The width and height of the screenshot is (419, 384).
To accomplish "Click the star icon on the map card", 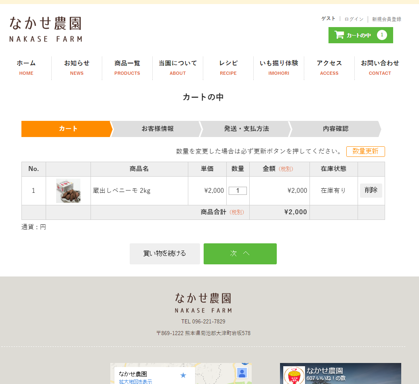I will coord(183,375).
